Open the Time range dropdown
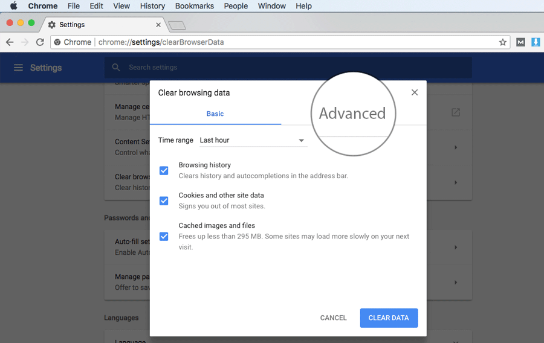Image resolution: width=544 pixels, height=343 pixels. point(253,140)
